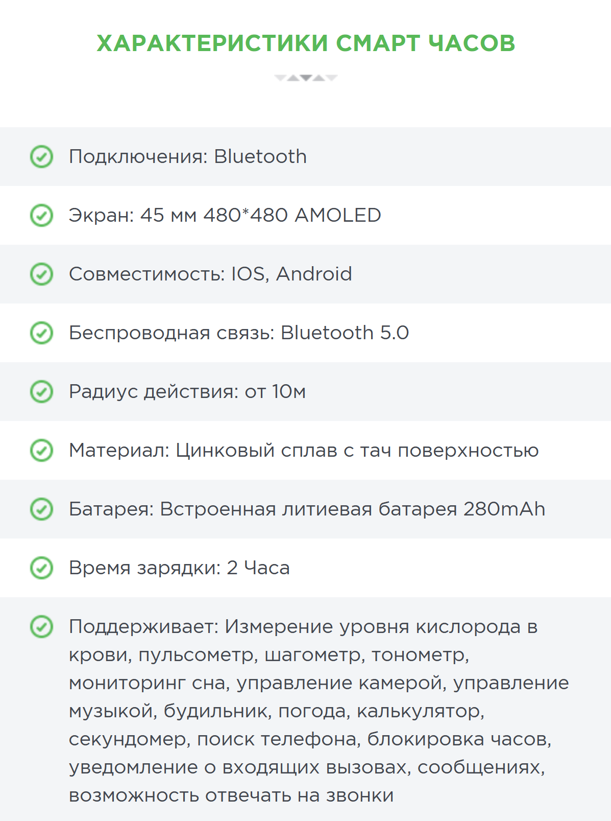Click the checkmark icon beside Совместимость row

click(x=42, y=274)
